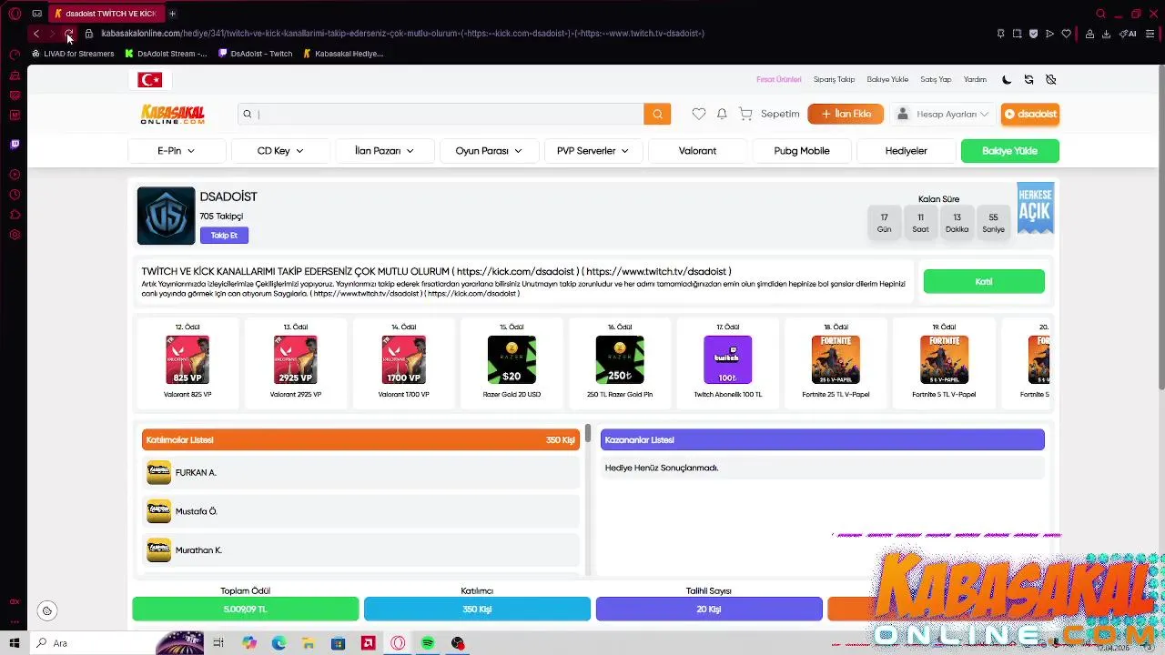This screenshot has width=1165, height=655.
Task: Click the Valorant 2925 VP prize thumbnail
Action: click(x=296, y=360)
